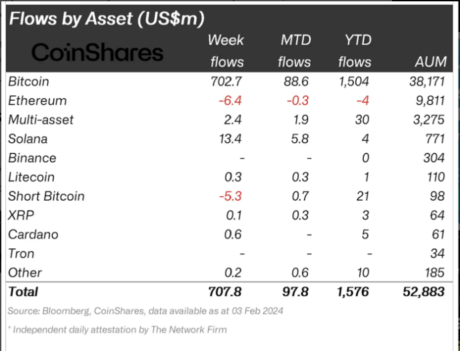Viewport: 460px width, 351px height.
Task: Click The Network Firm attestation footnote
Action: (x=117, y=329)
